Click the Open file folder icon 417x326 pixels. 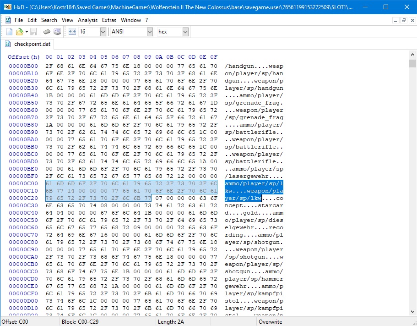coord(19,32)
